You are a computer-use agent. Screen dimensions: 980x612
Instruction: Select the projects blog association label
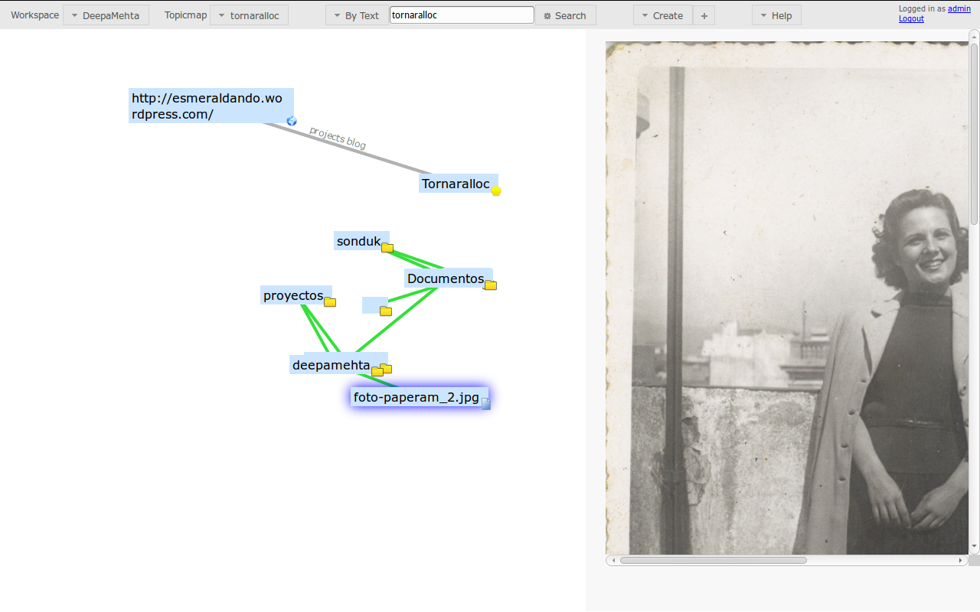338,138
